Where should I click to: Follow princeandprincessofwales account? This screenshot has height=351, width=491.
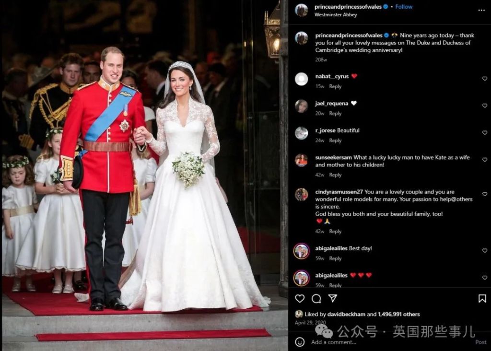(x=404, y=7)
